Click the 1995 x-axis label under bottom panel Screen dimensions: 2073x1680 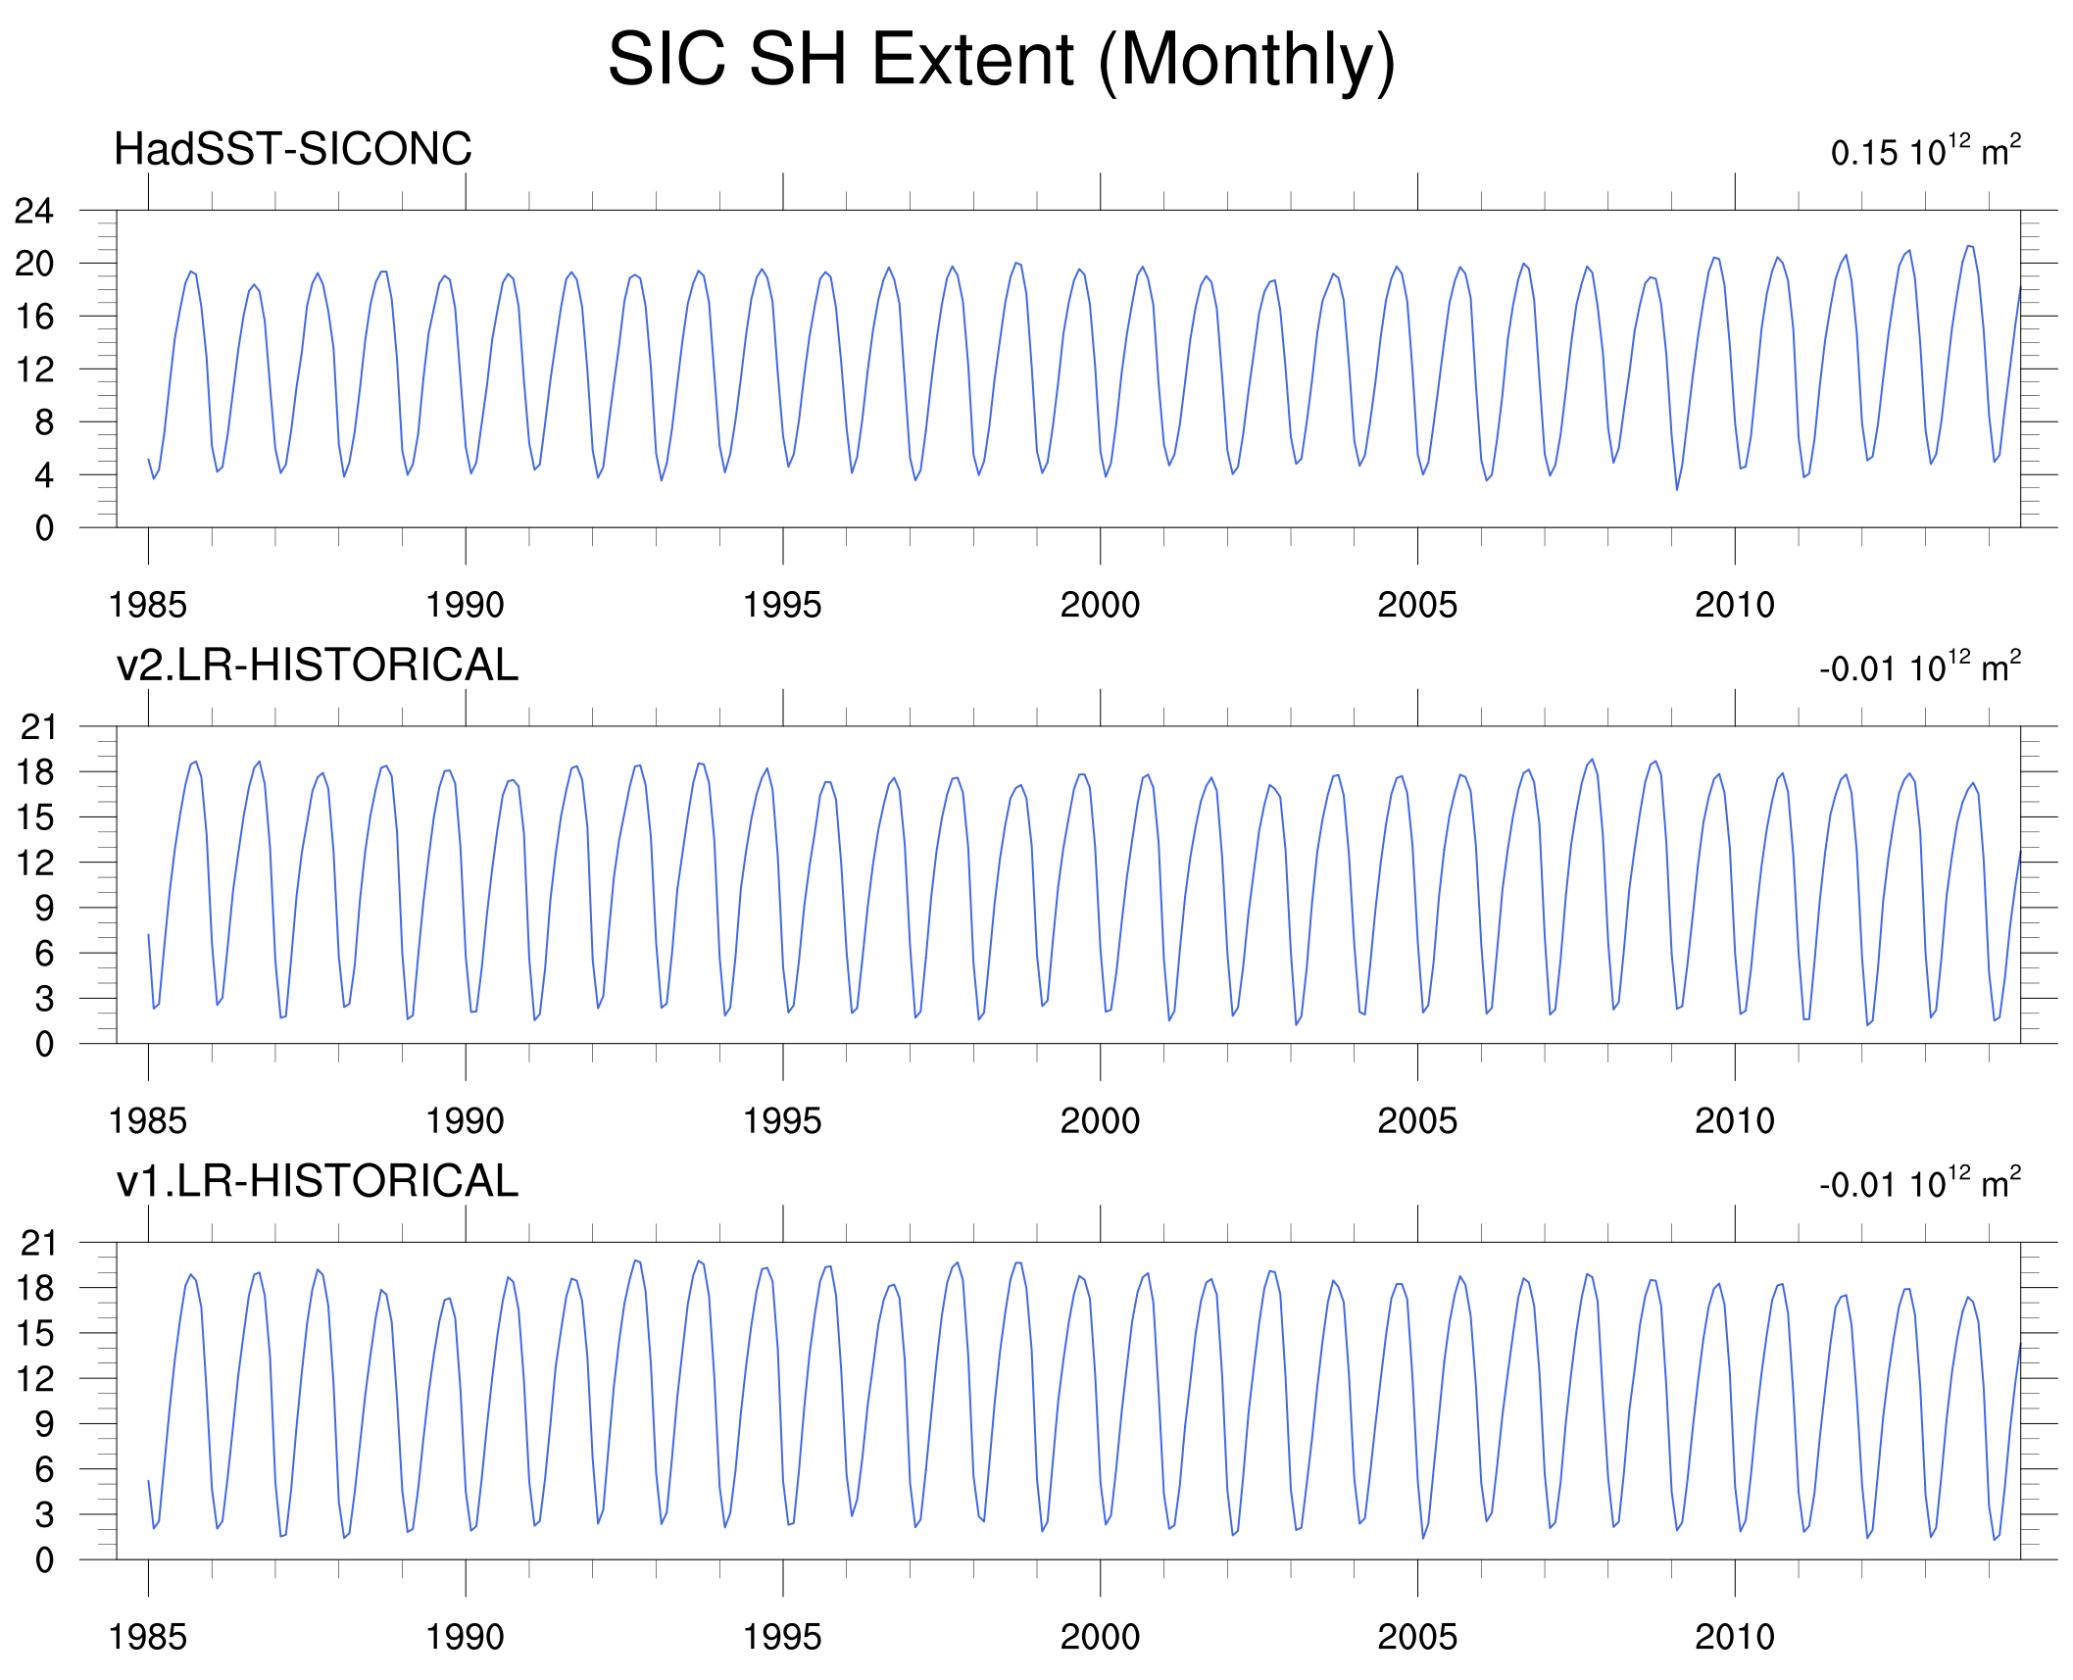tap(781, 1636)
